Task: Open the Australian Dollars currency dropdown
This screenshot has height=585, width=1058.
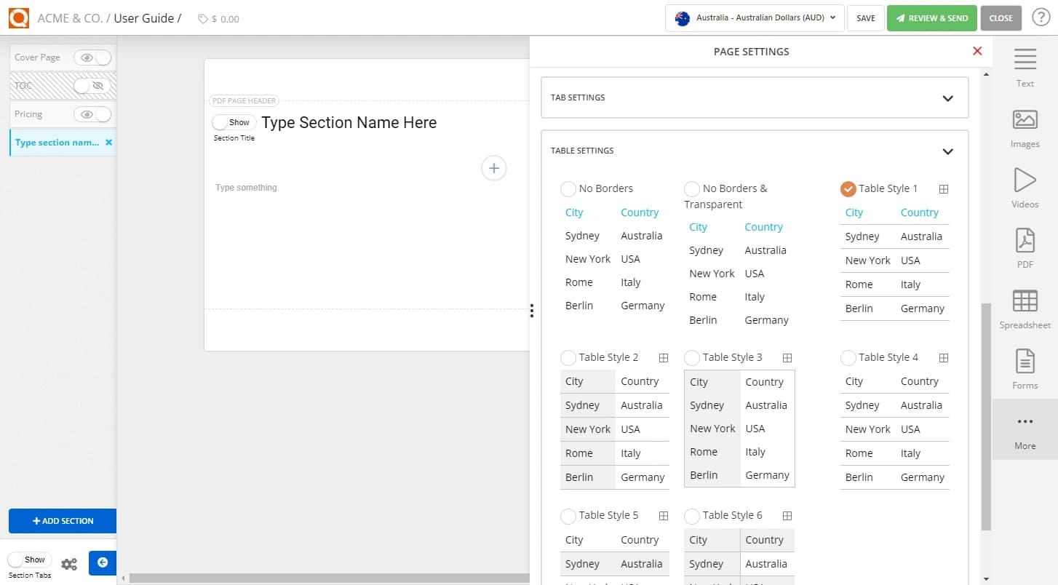Action: 755,18
